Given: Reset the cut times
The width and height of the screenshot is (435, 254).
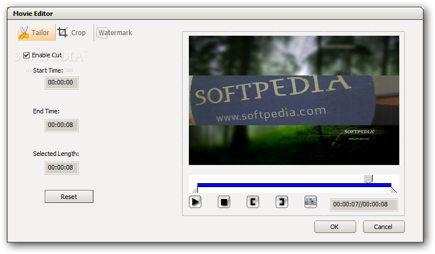Looking at the screenshot, I should (x=69, y=197).
